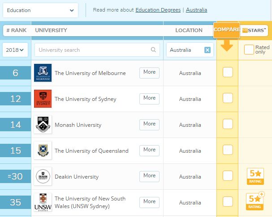Image resolution: width=272 pixels, height=217 pixels.
Task: Click Australia location in Sydney row
Action: point(190,99)
